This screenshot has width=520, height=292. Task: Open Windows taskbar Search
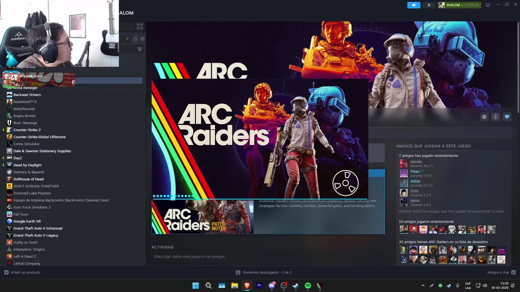(x=208, y=286)
